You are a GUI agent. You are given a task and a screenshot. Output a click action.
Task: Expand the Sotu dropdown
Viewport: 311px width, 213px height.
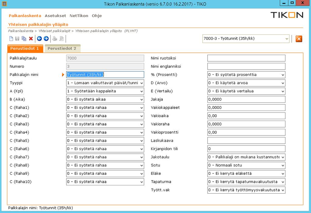pyautogui.click(x=283, y=165)
